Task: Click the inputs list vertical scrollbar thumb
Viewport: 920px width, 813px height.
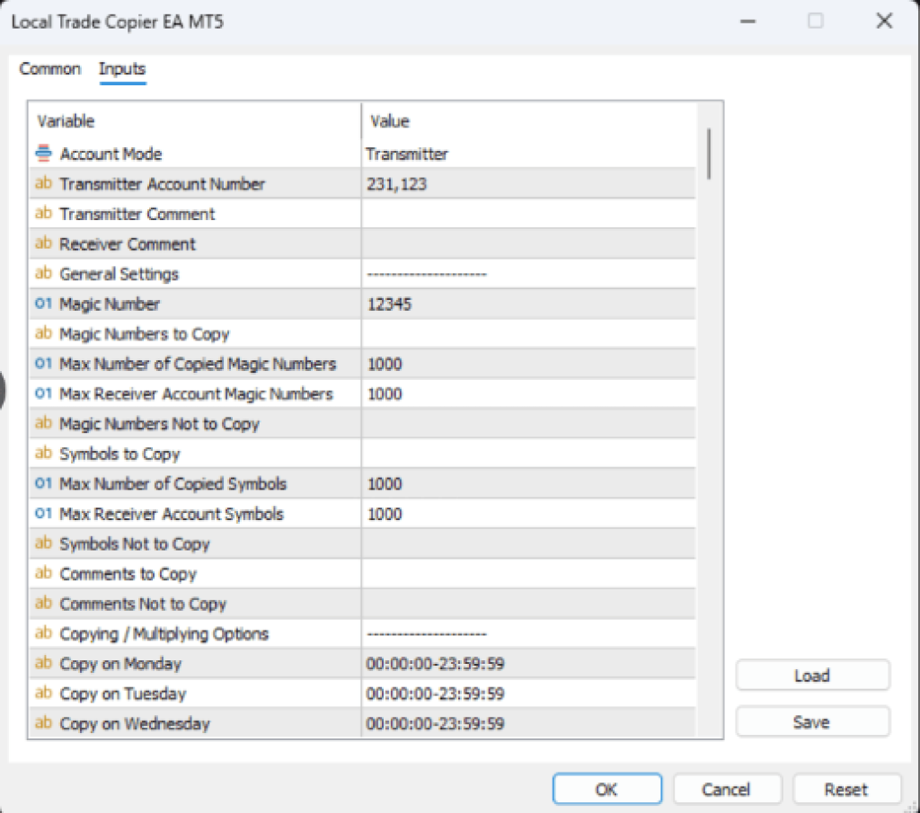Action: 709,154
